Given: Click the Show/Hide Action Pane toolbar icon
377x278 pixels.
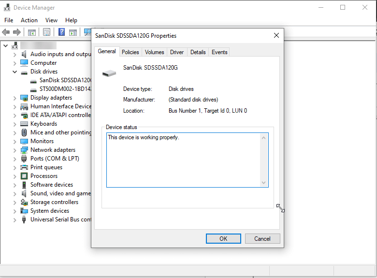Looking at the screenshot, I should [x=72, y=32].
